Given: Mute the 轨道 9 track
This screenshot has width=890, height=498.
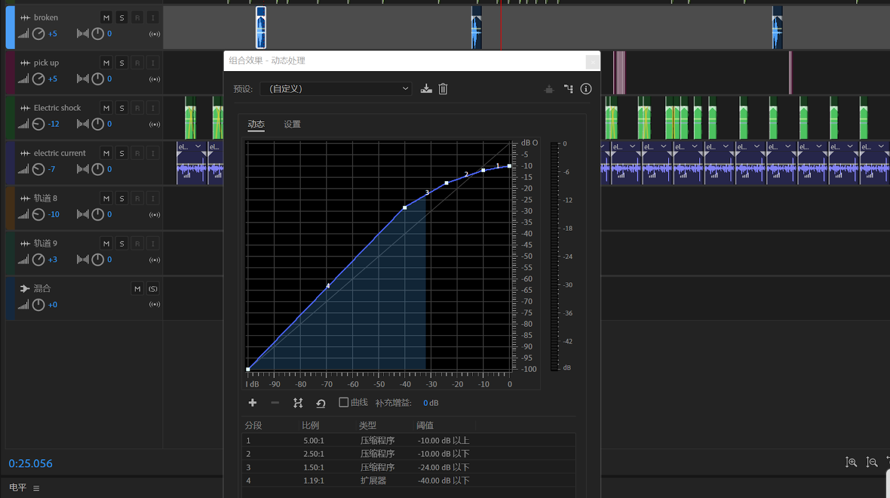Looking at the screenshot, I should pyautogui.click(x=106, y=243).
